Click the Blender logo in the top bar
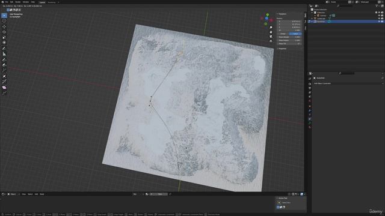Screen dimensions: 385x216 coord(2,2)
